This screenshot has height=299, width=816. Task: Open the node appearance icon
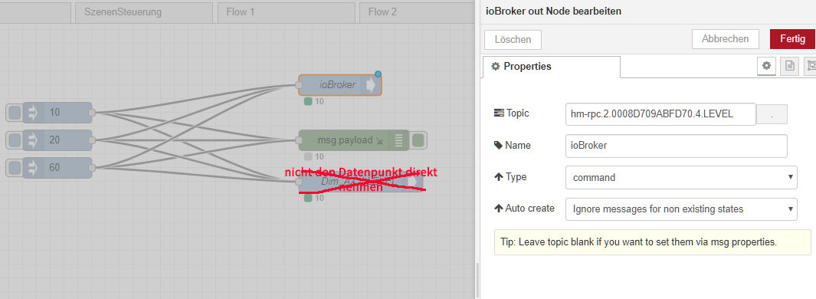[811, 66]
